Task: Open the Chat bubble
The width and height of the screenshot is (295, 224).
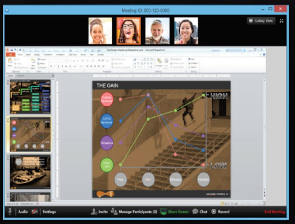Action: [195, 212]
